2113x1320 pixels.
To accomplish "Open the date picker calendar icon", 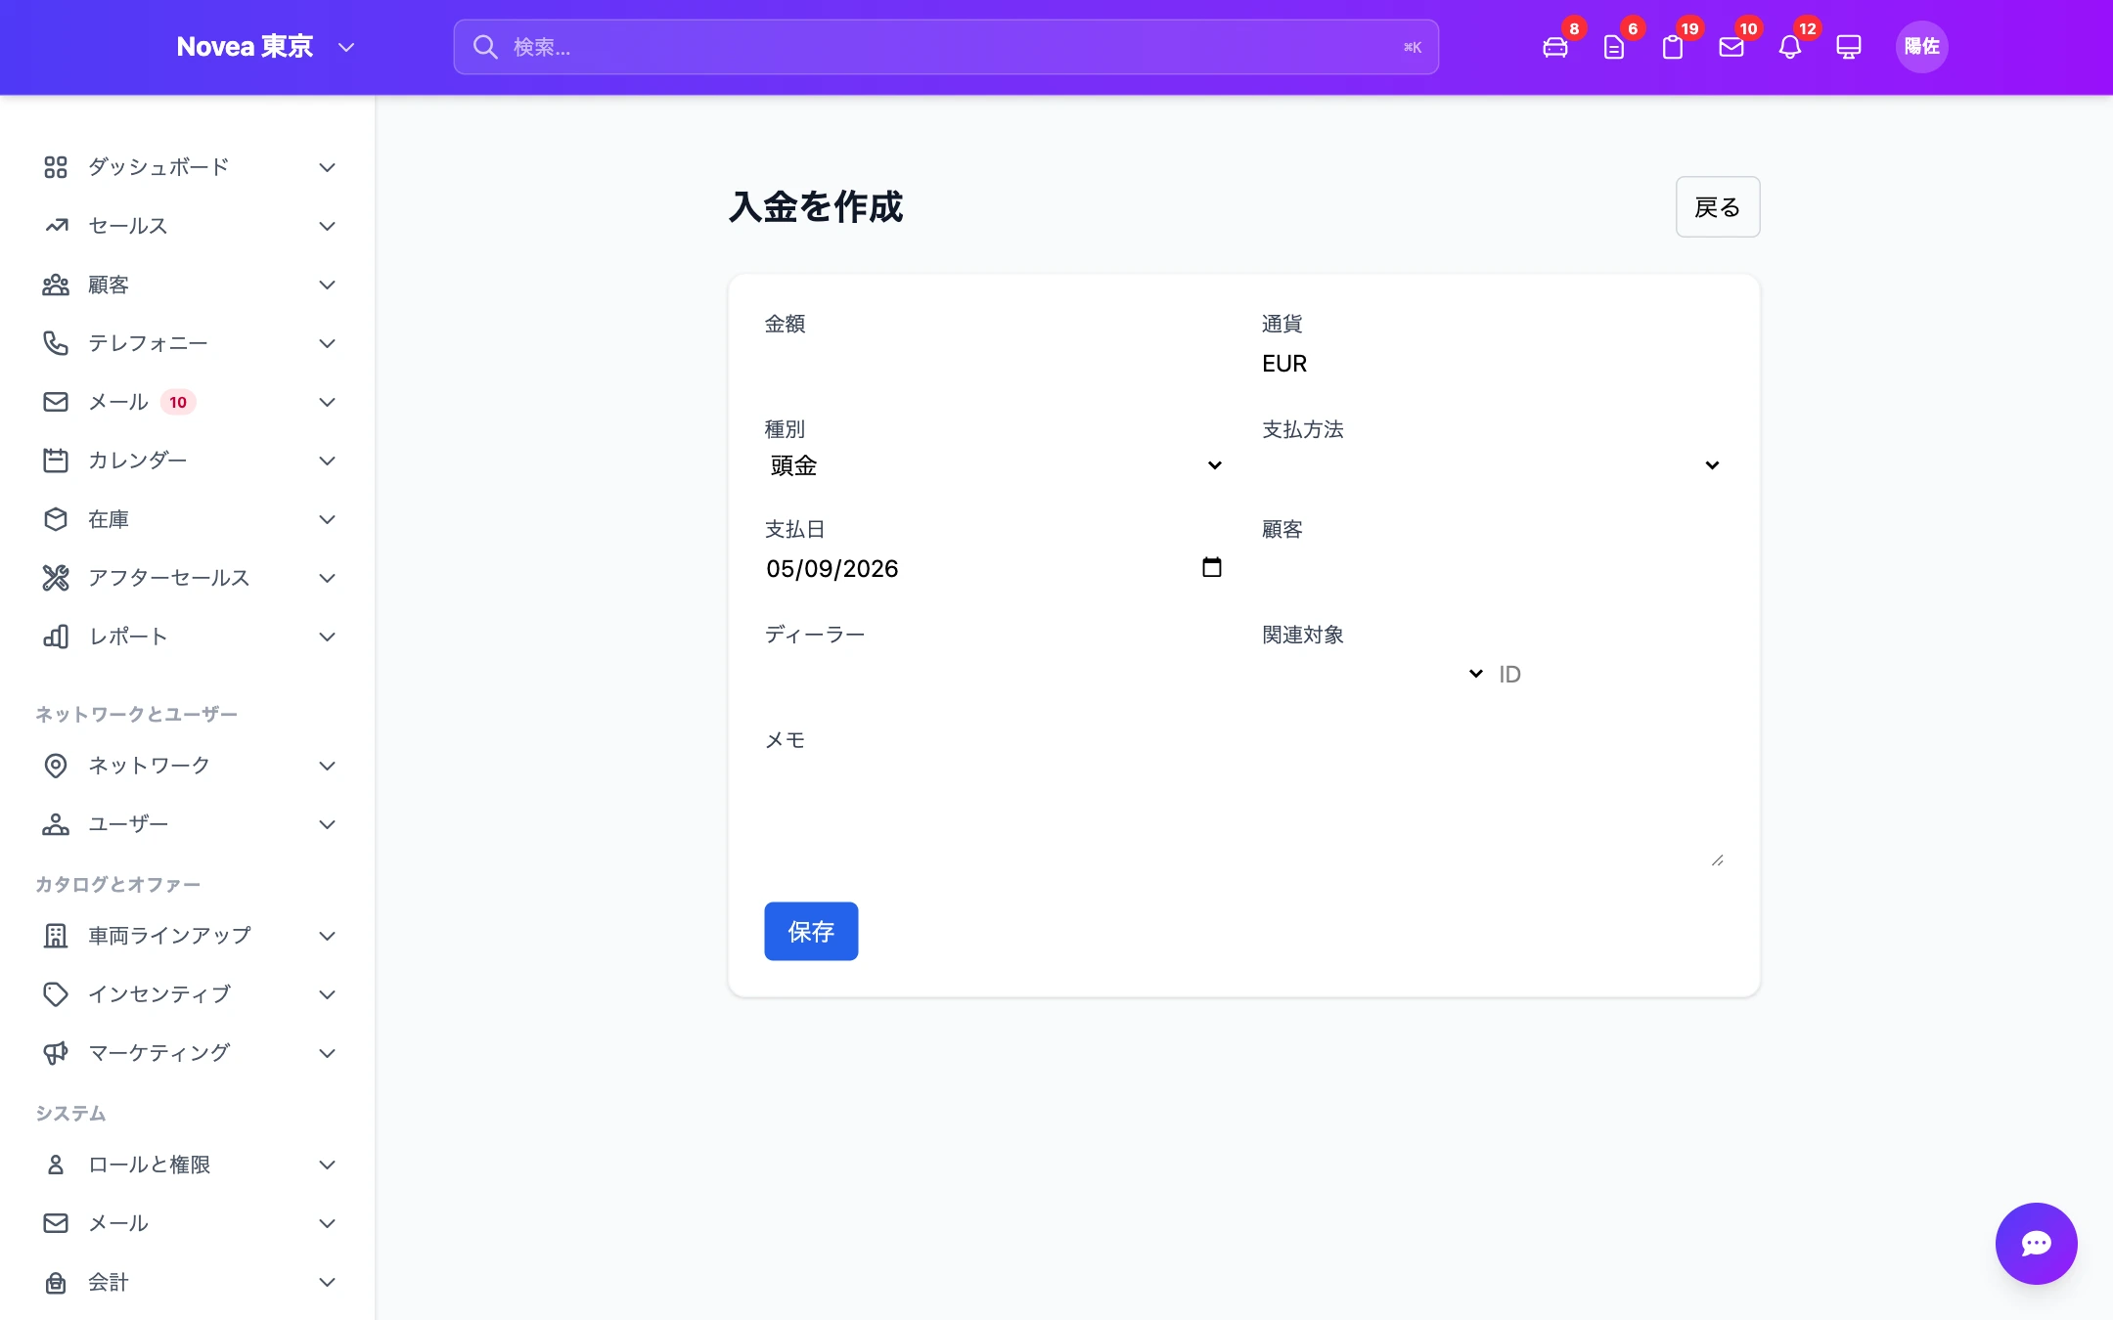I will pyautogui.click(x=1212, y=567).
